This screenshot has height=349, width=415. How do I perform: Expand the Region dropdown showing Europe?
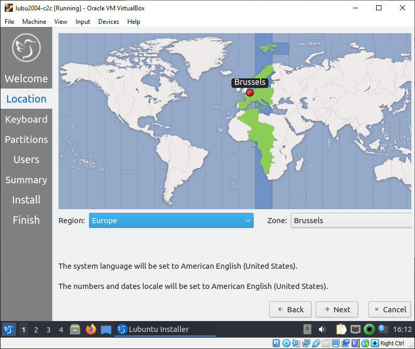pos(171,221)
